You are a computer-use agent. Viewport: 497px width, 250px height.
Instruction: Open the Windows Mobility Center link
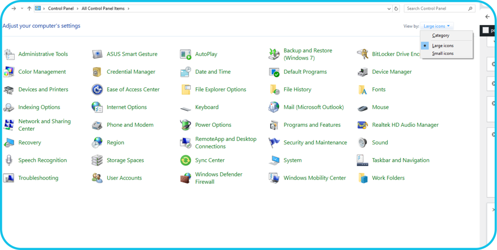click(x=315, y=178)
